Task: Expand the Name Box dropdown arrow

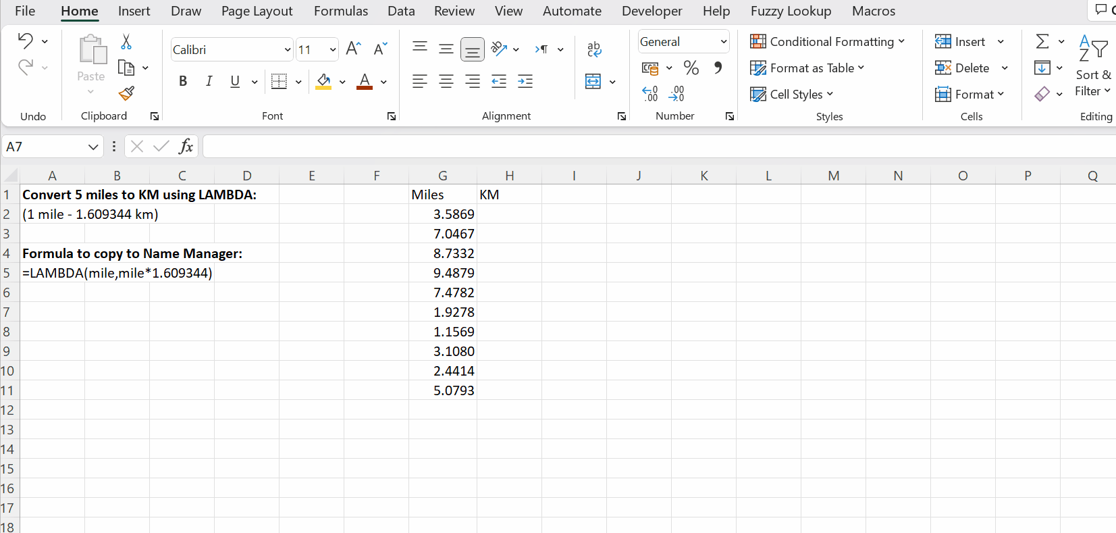Action: (x=93, y=147)
